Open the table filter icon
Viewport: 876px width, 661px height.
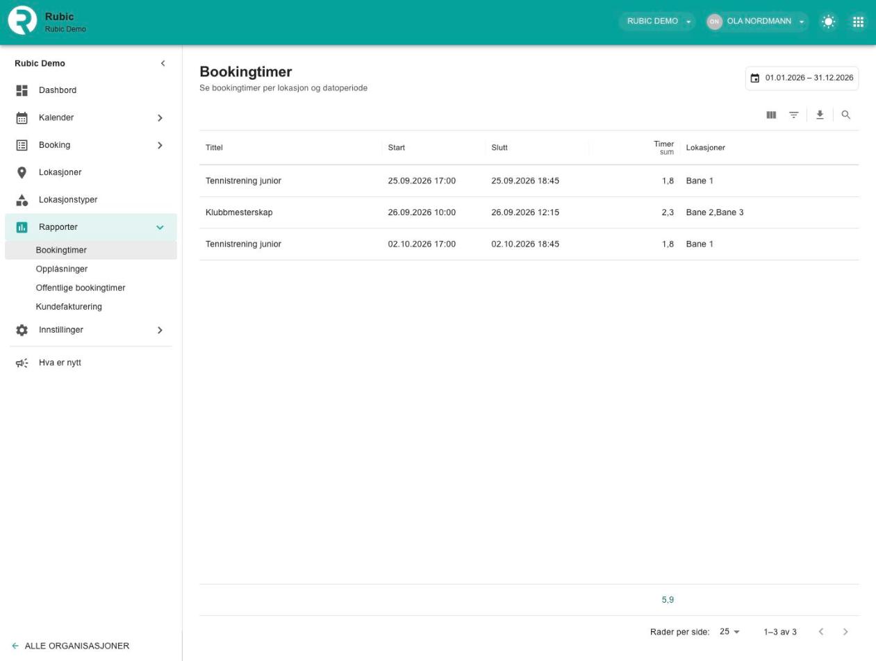(x=794, y=115)
